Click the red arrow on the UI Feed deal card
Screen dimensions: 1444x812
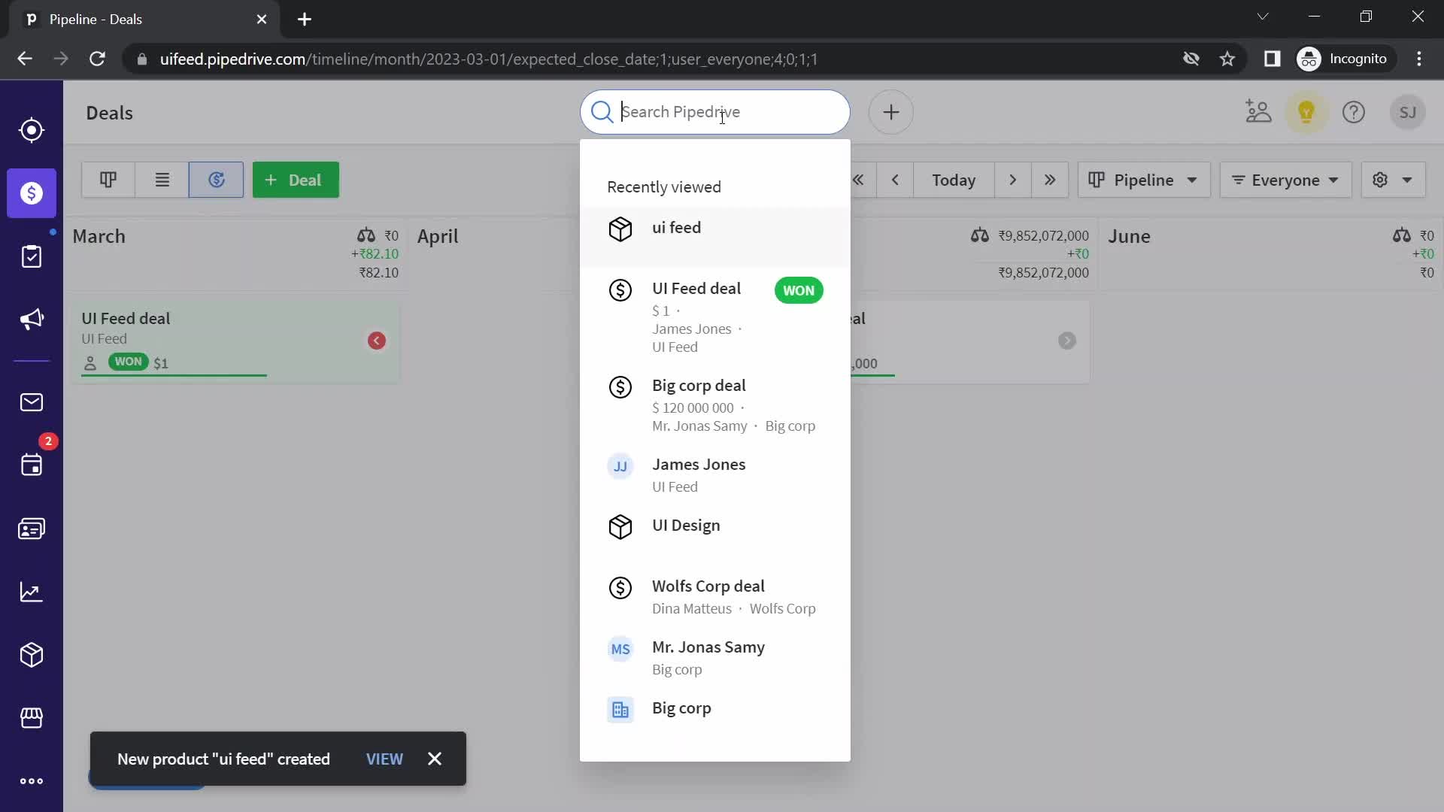coord(377,341)
